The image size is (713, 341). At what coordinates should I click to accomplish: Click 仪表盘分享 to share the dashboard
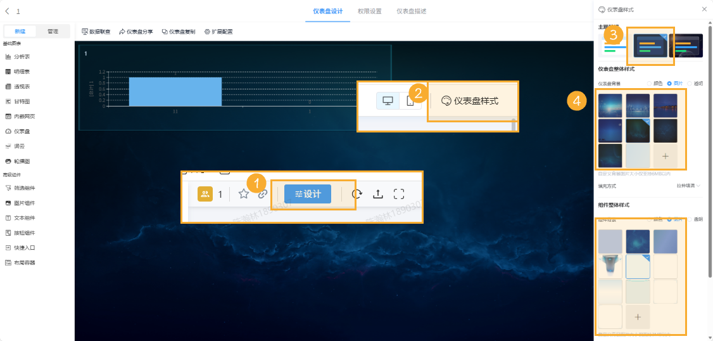pyautogui.click(x=136, y=32)
